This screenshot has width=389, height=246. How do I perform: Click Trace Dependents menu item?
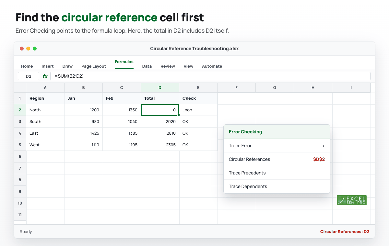point(277,186)
